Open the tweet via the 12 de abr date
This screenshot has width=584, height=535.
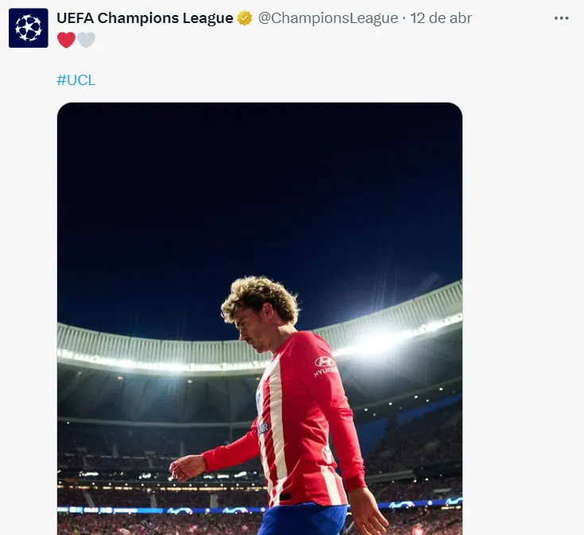441,18
